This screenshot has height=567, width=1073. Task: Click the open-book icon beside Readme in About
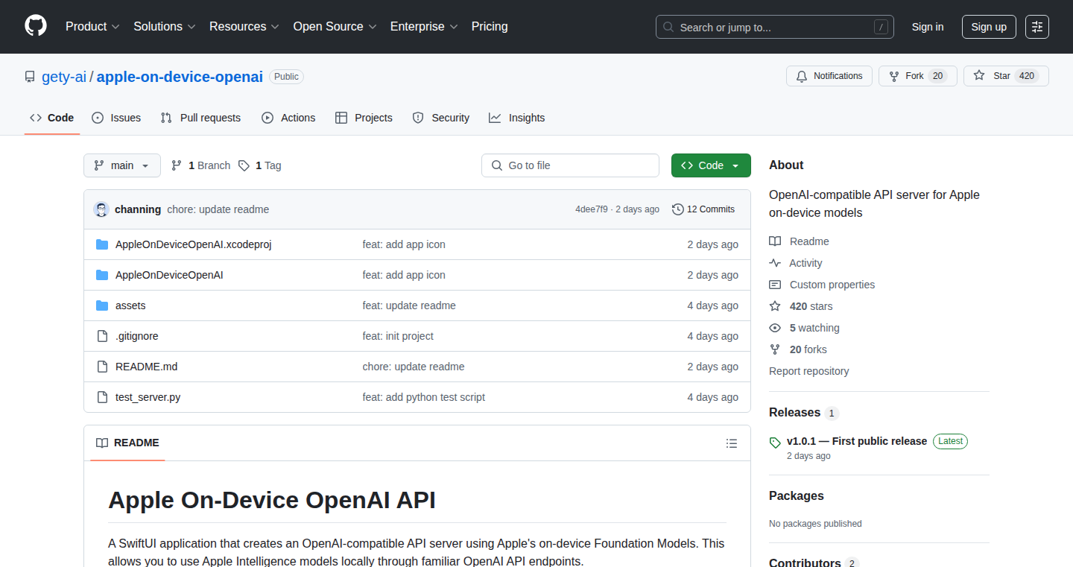tap(775, 241)
